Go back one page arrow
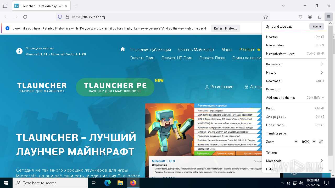 [x=6, y=17]
